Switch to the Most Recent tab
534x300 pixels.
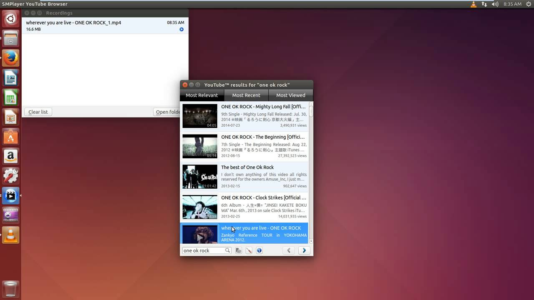[x=246, y=95]
